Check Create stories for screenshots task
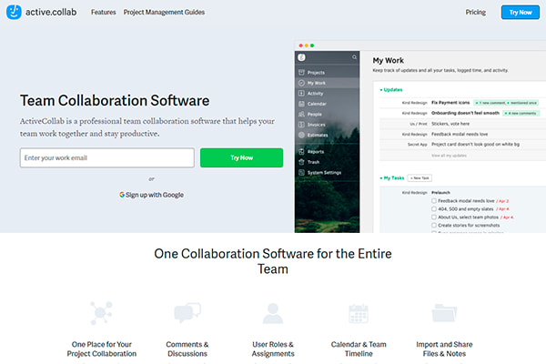 [x=434, y=226]
